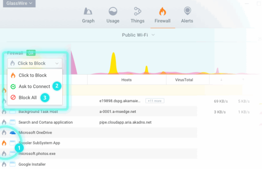This screenshot has height=169, width=262.
Task: Click the 69 KB/s download value
Action: [x=221, y=101]
